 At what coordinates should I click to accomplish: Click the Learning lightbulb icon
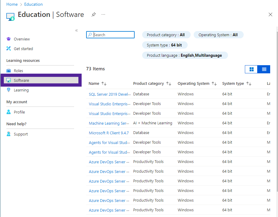(x=8, y=90)
